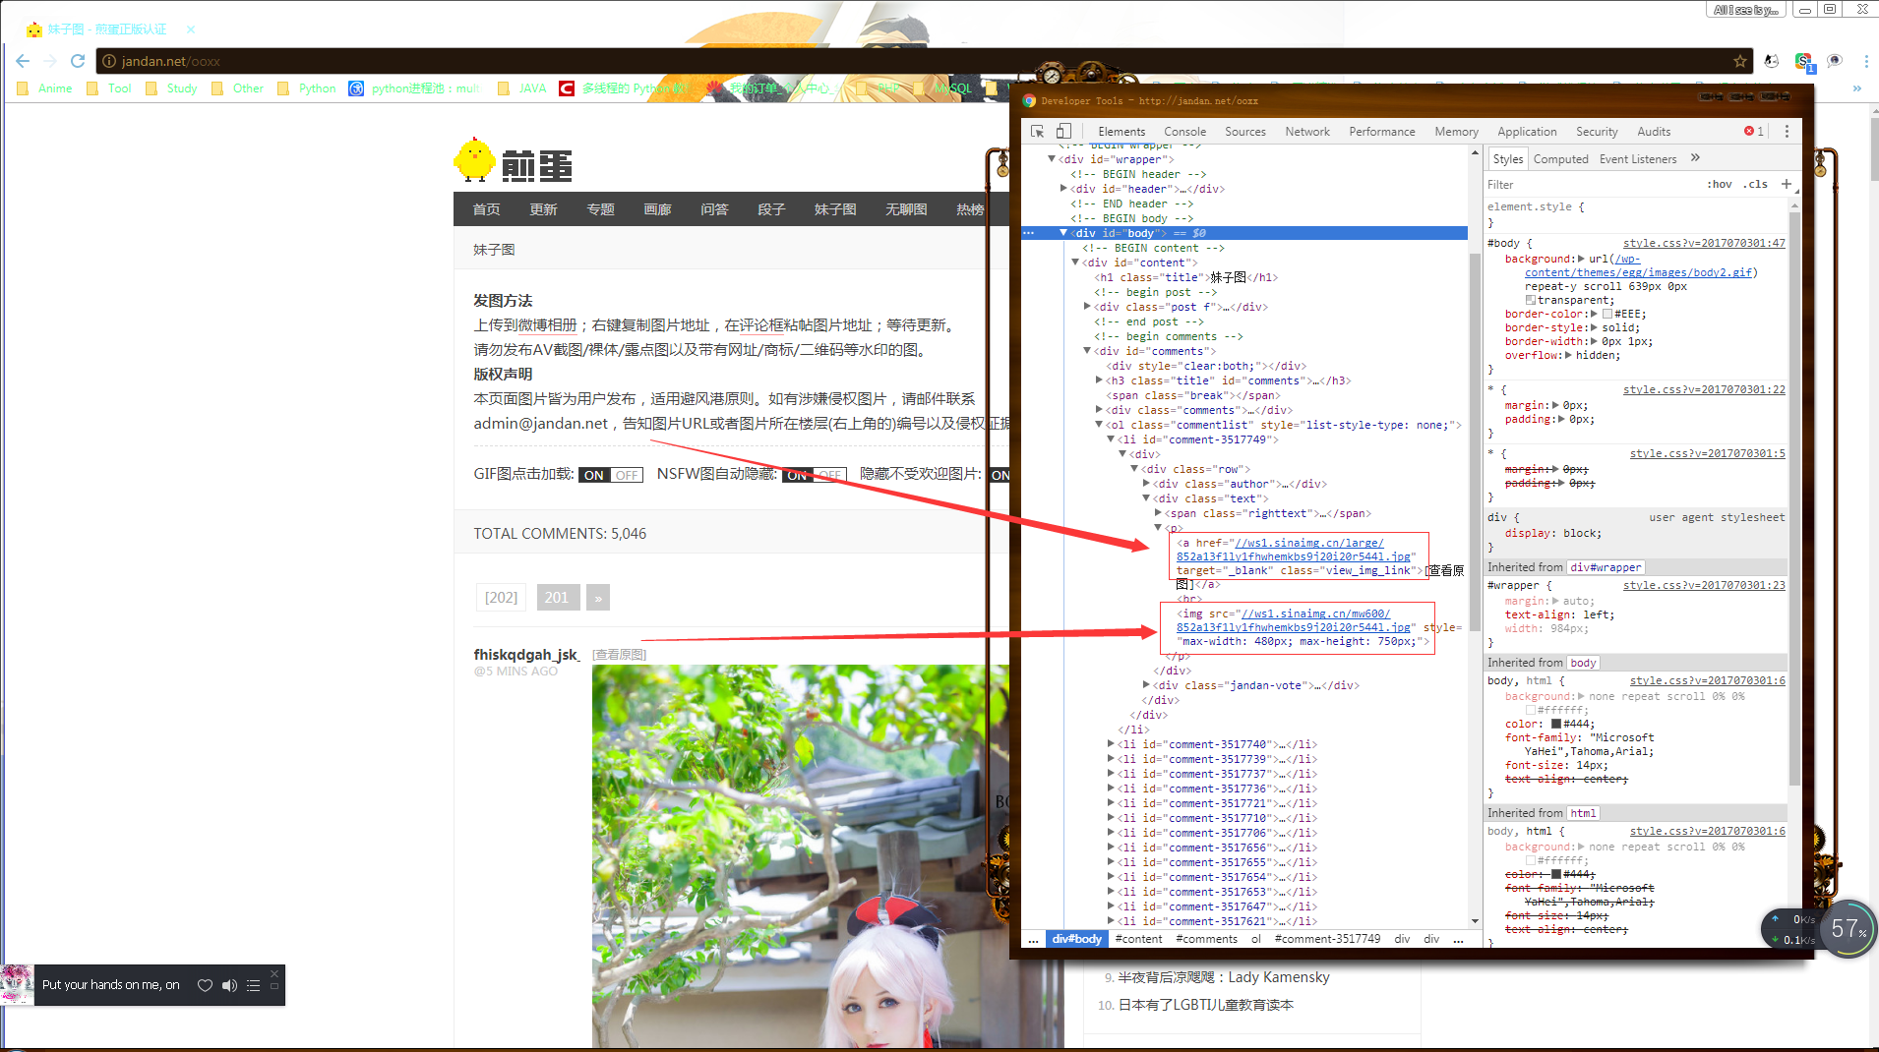
Task: Collapse the div id="wrapper" node
Action: coord(1052,159)
